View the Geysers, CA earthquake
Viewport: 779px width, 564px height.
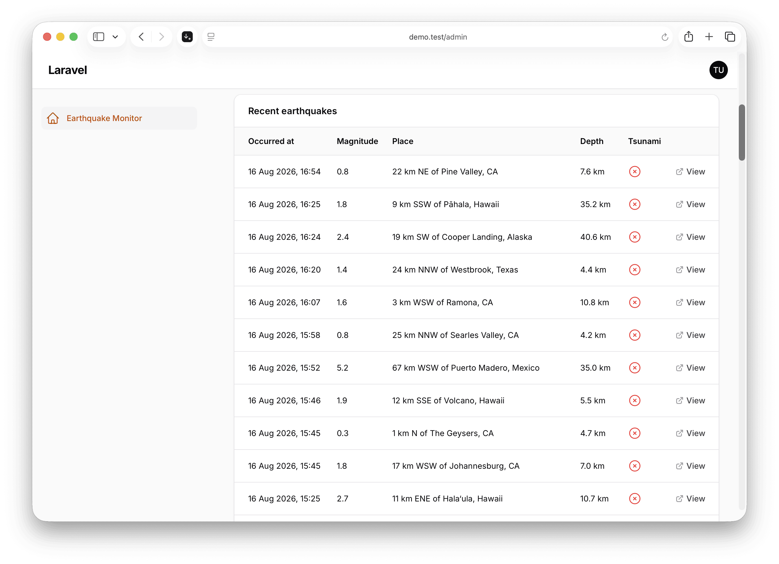(x=690, y=433)
